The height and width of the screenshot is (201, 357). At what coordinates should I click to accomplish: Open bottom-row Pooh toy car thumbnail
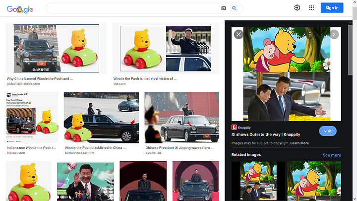tap(28, 181)
